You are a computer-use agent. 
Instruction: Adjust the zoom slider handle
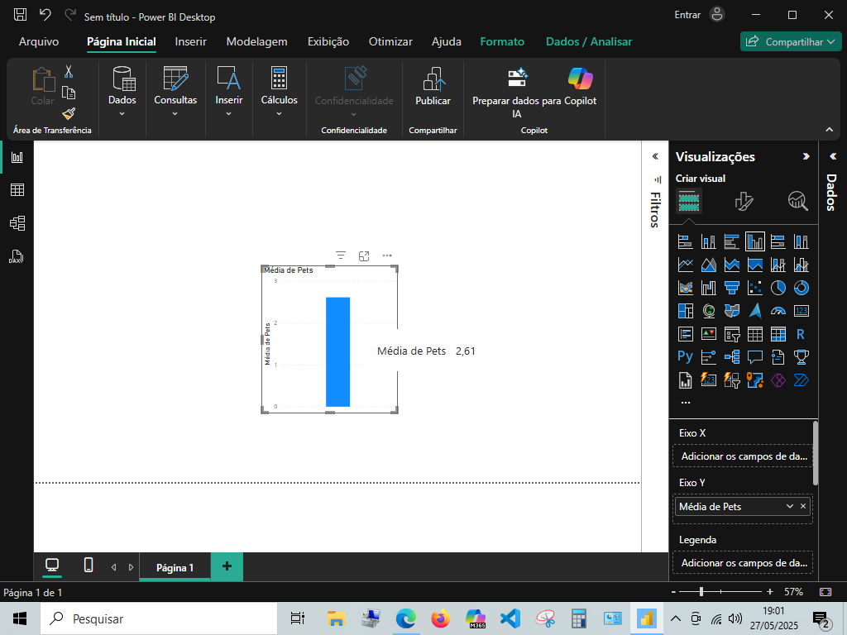(701, 592)
